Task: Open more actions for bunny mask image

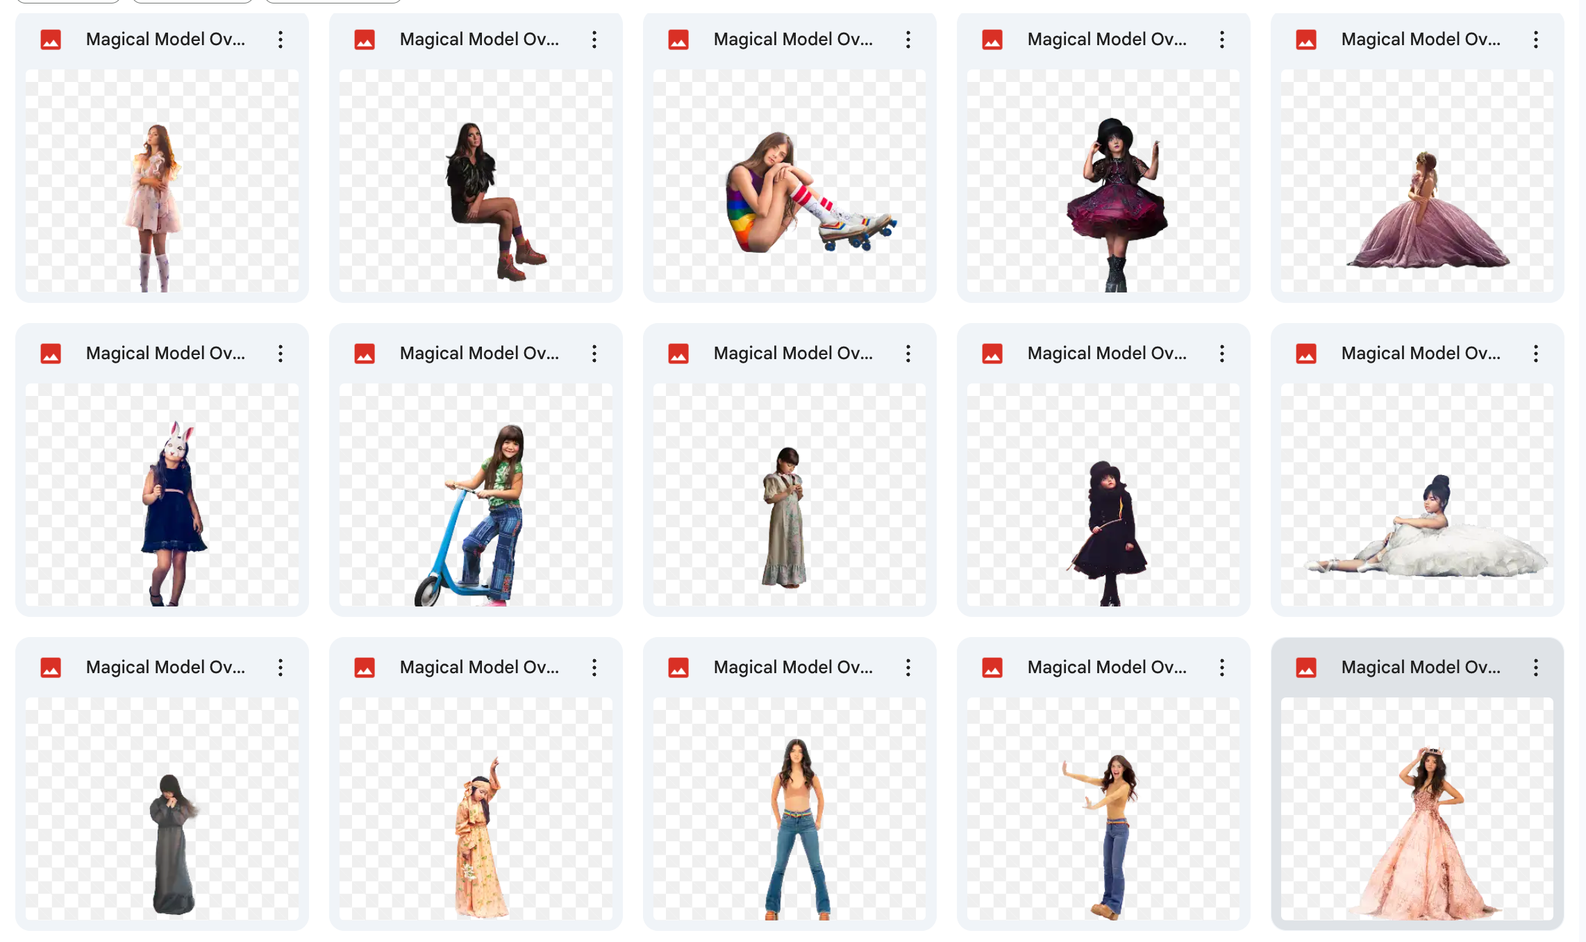Action: click(280, 354)
